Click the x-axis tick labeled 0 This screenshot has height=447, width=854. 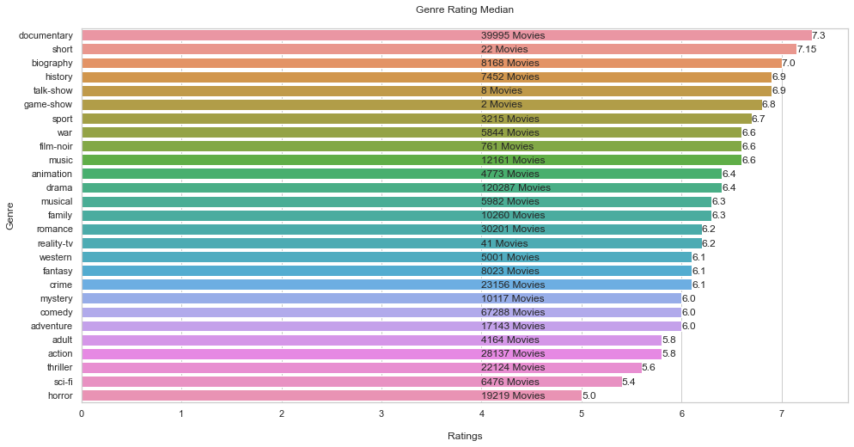click(82, 413)
